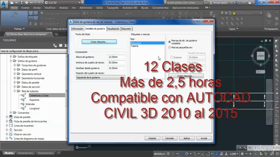Toggle ortho mode status bar icon
Image resolution: width=280 pixels, height=157 pixels.
(182, 154)
